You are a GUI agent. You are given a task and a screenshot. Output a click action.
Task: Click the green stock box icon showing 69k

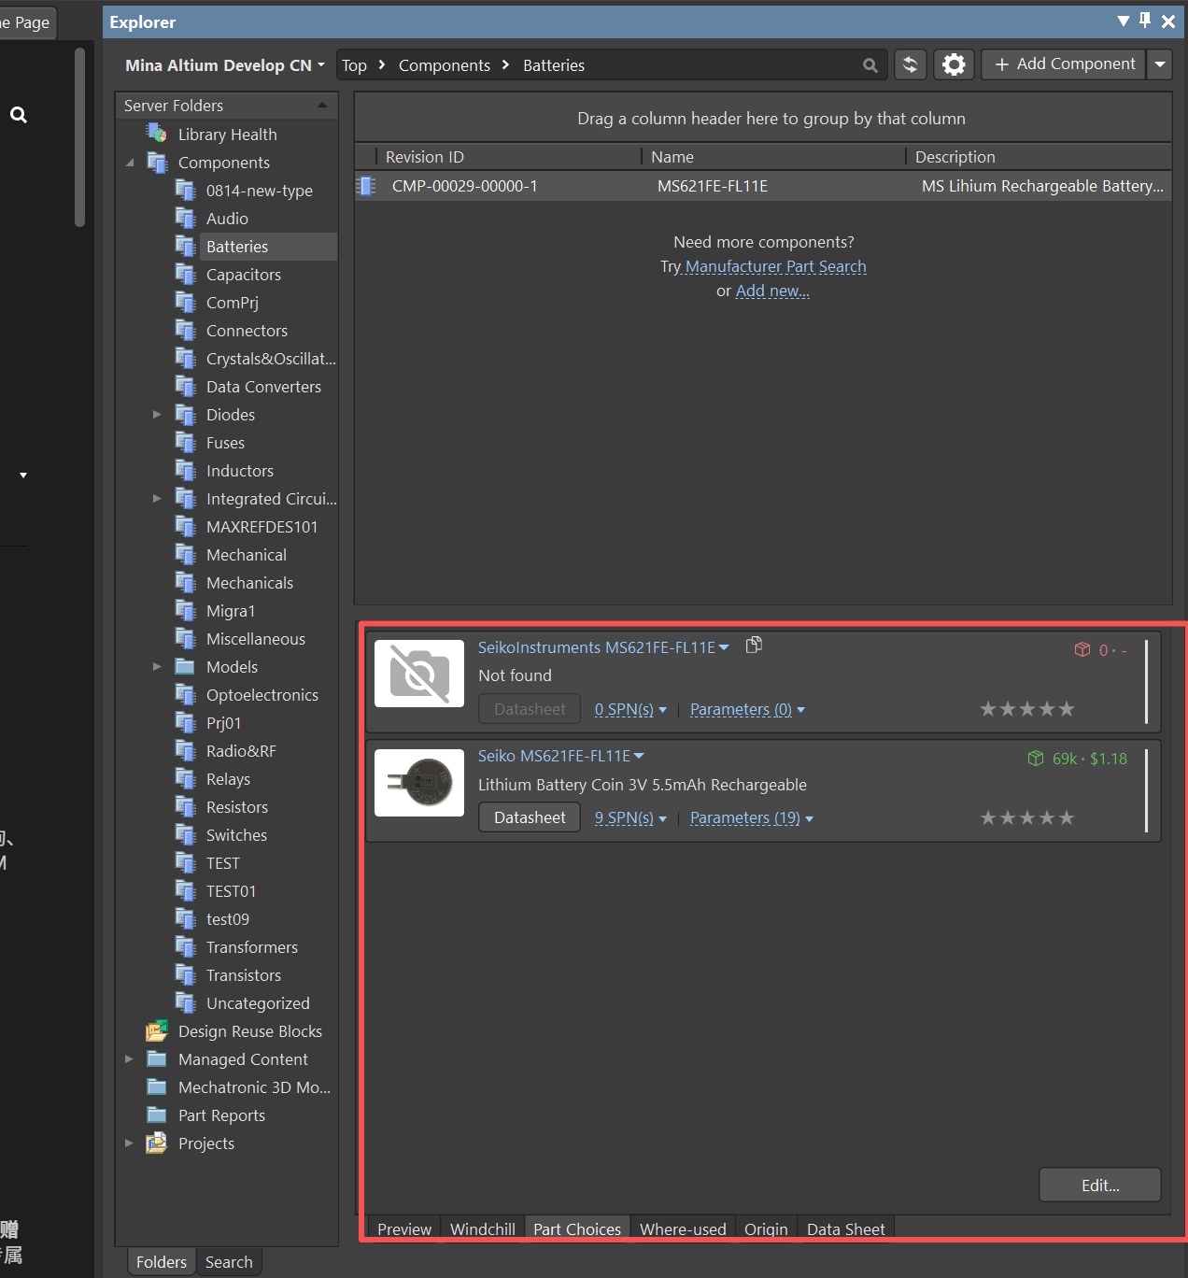1036,759
